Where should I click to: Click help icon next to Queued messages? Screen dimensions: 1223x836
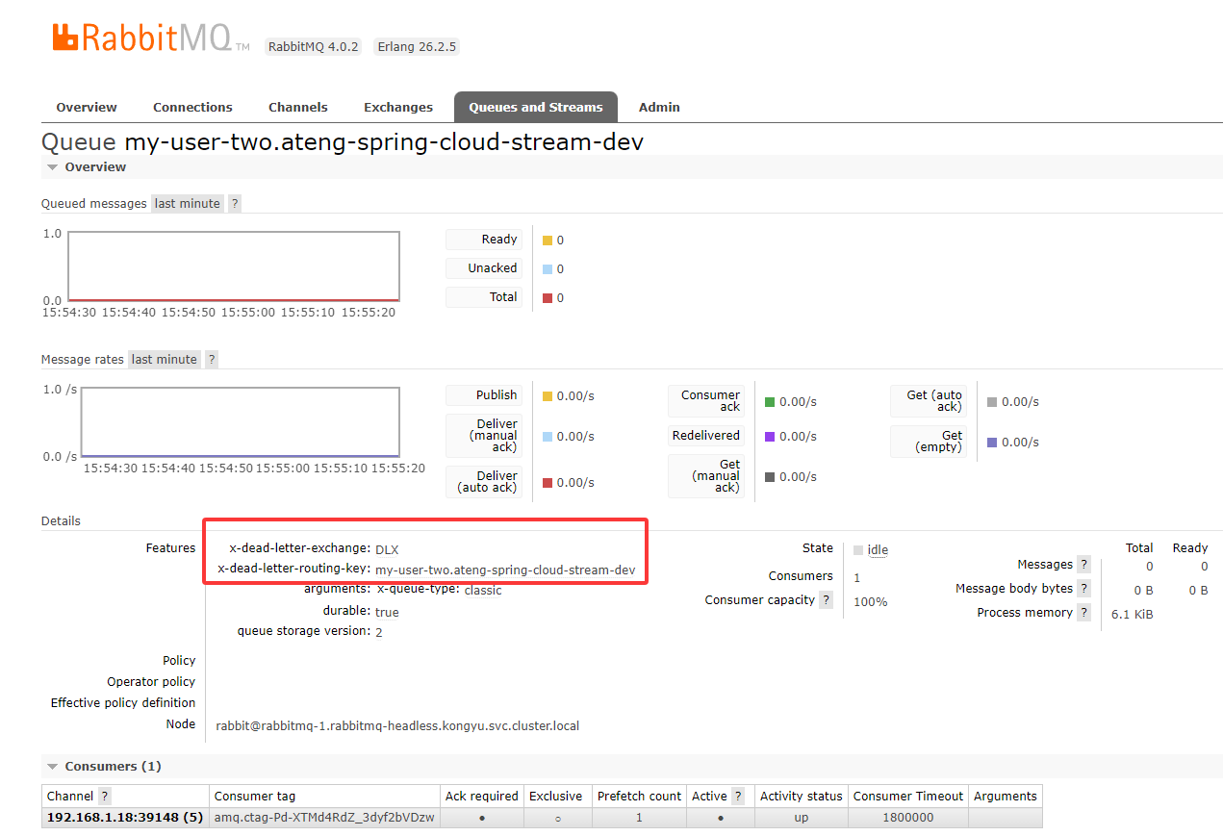tap(235, 204)
